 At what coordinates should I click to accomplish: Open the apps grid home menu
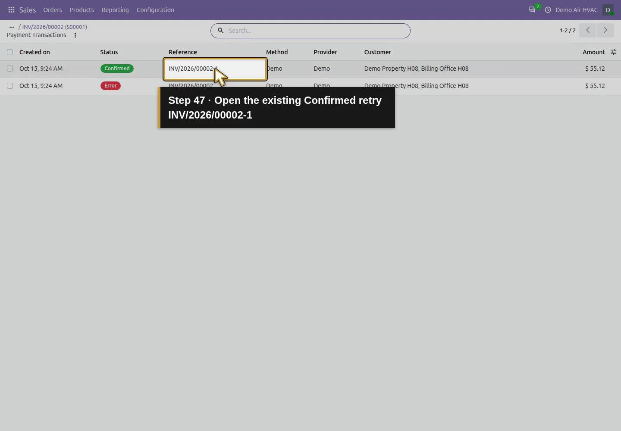[x=11, y=9]
